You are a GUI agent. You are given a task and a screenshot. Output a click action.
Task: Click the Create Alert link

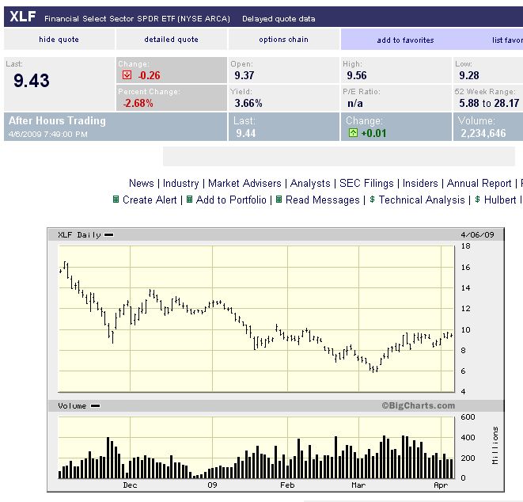coord(150,200)
